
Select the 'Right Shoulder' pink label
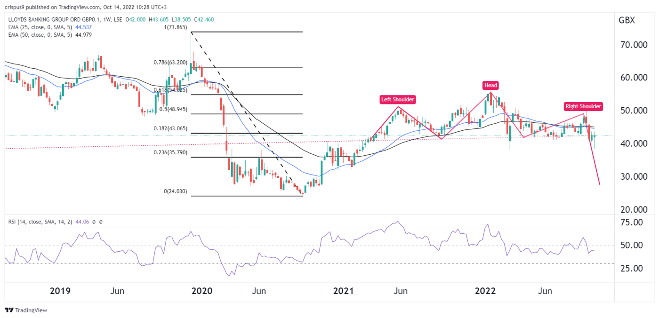[x=583, y=106]
